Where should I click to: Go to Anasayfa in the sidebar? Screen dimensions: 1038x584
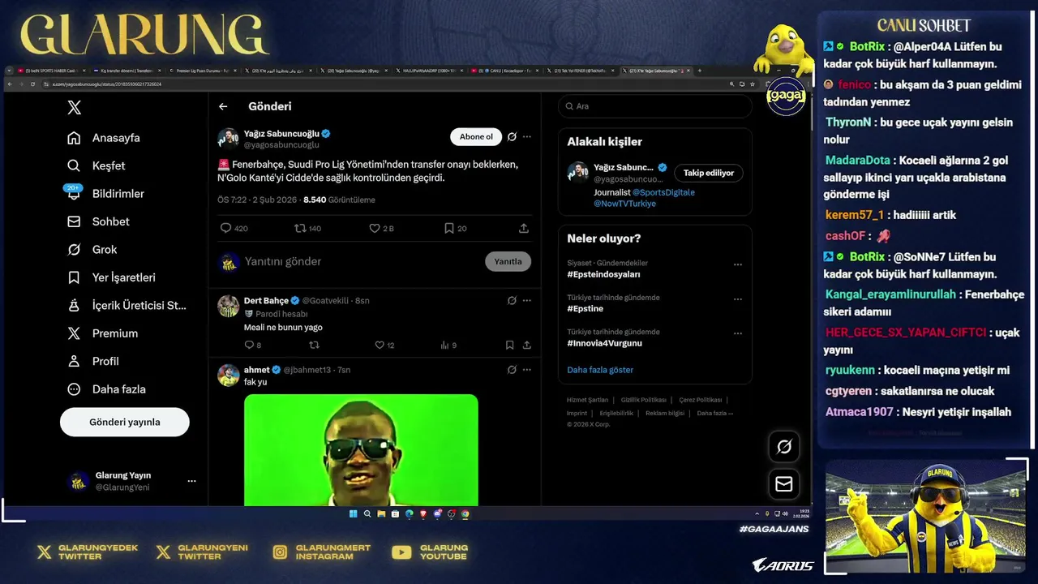pyautogui.click(x=104, y=138)
